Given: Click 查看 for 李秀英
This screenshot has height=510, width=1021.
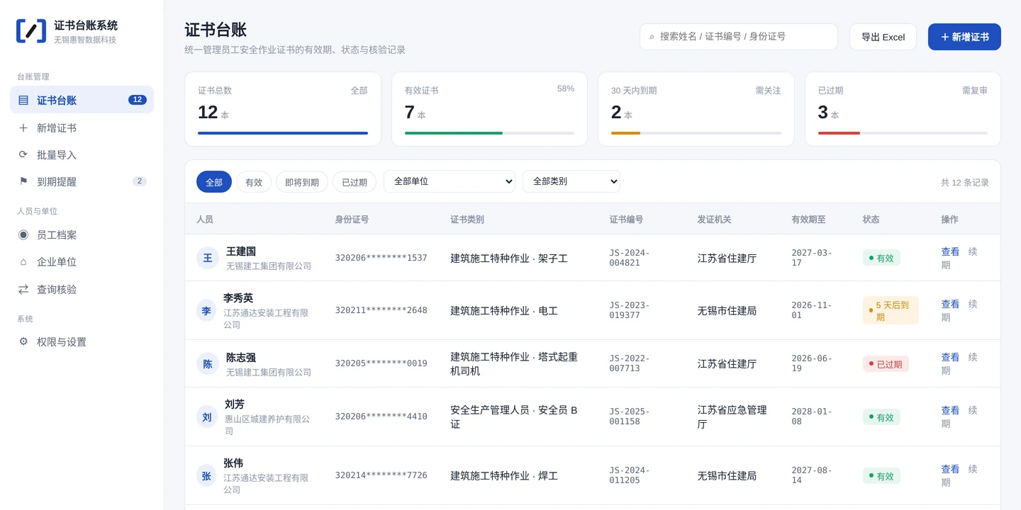Looking at the screenshot, I should coord(950,304).
